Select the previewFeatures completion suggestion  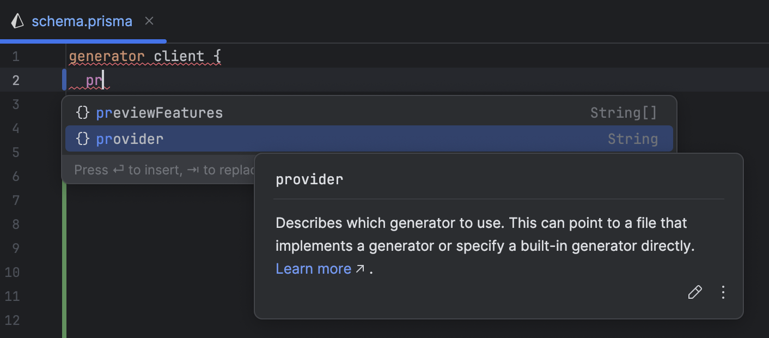pos(159,112)
